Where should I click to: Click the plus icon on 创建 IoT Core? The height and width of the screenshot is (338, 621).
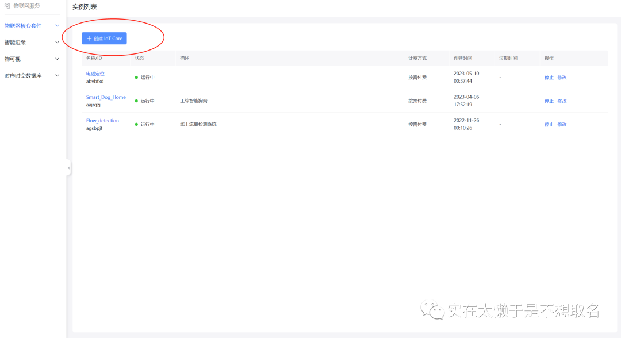tap(89, 39)
